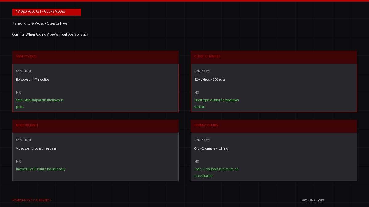Click SYMPTOM label in Ghost Channel card
Viewport: 369px width, 207px height.
coord(202,71)
